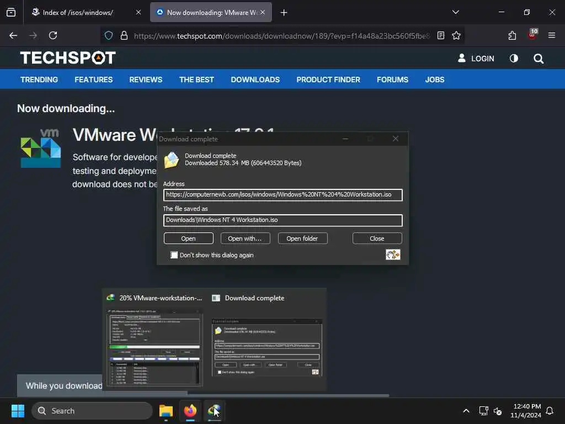The height and width of the screenshot is (424, 565).
Task: Open a new browser tab
Action: coord(284,13)
